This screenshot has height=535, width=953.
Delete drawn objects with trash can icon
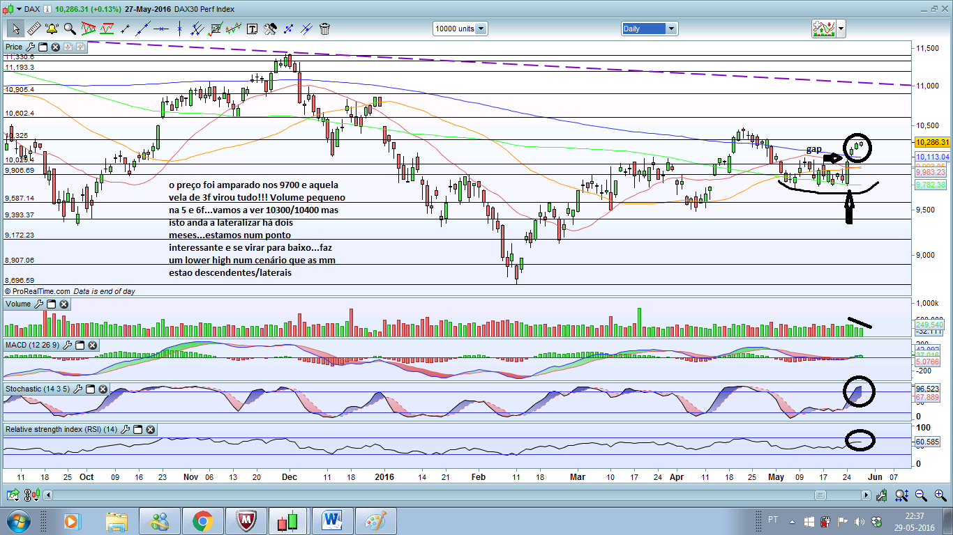click(x=324, y=29)
